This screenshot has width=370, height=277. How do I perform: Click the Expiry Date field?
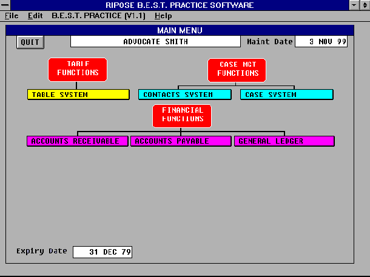click(x=102, y=252)
